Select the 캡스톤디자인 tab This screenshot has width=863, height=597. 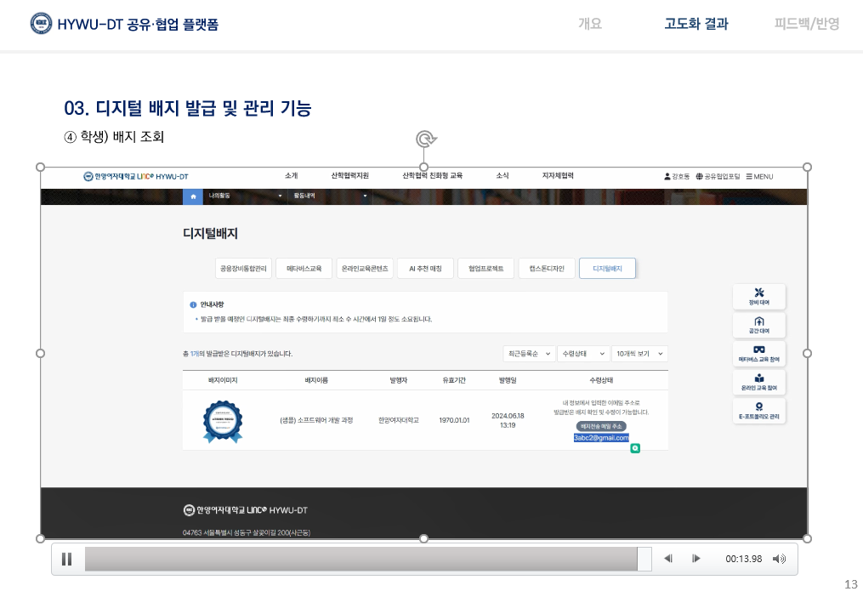tap(547, 269)
